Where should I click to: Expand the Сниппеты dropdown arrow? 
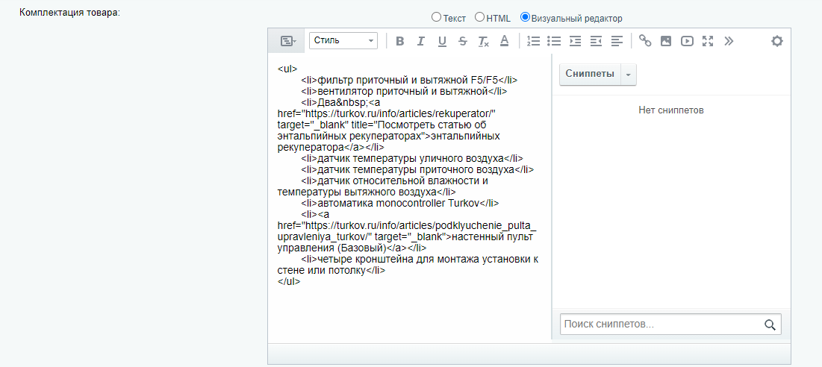tap(629, 75)
